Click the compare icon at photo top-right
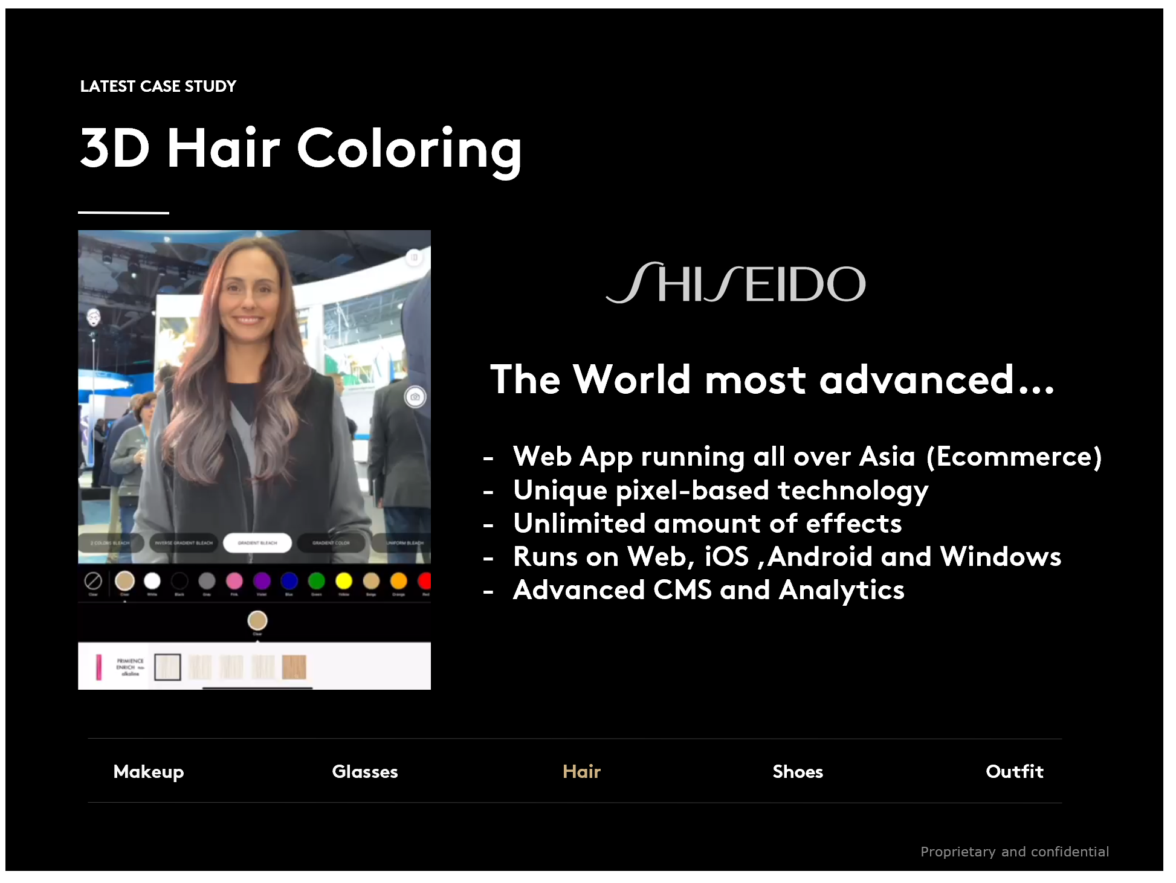 tap(415, 257)
